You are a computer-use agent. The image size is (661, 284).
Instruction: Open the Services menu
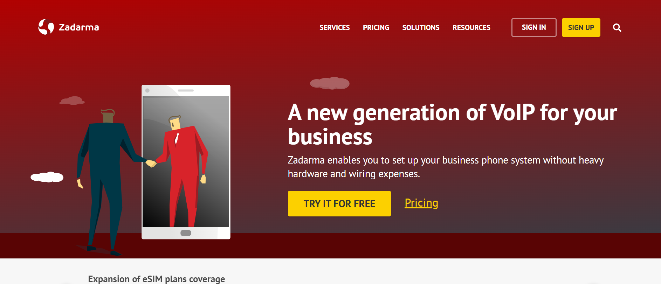[335, 28]
